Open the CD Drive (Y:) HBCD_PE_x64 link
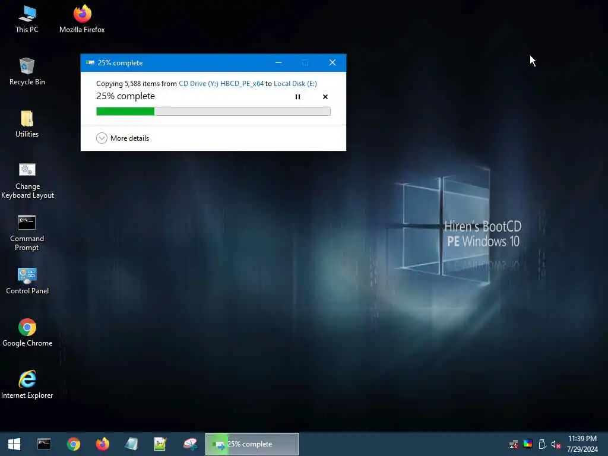 pos(221,83)
